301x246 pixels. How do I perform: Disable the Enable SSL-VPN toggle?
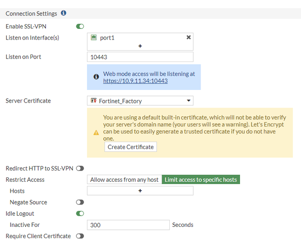pyautogui.click(x=80, y=27)
